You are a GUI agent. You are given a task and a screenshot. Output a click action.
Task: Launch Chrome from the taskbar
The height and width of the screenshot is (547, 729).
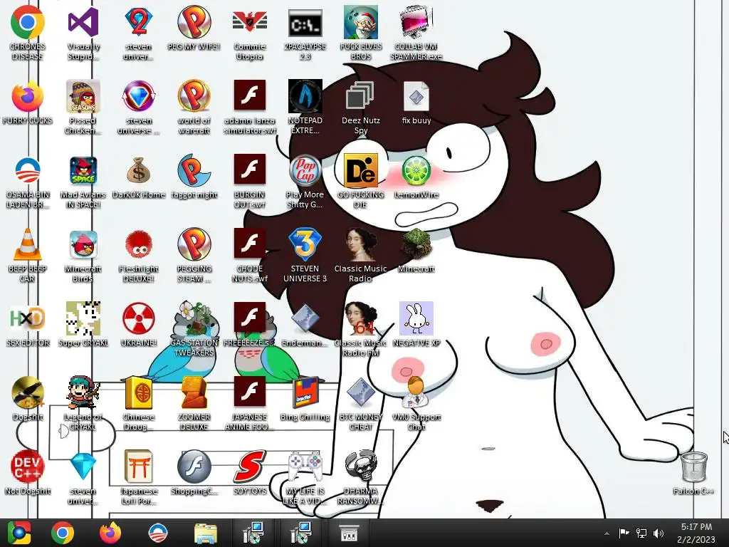coord(63,533)
